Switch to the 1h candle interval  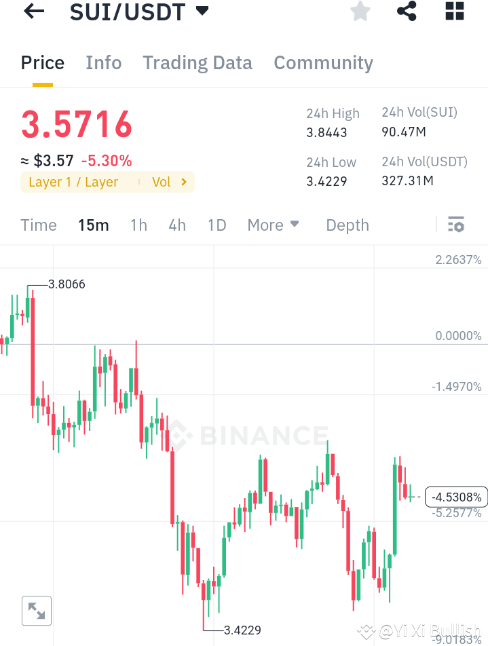point(138,225)
